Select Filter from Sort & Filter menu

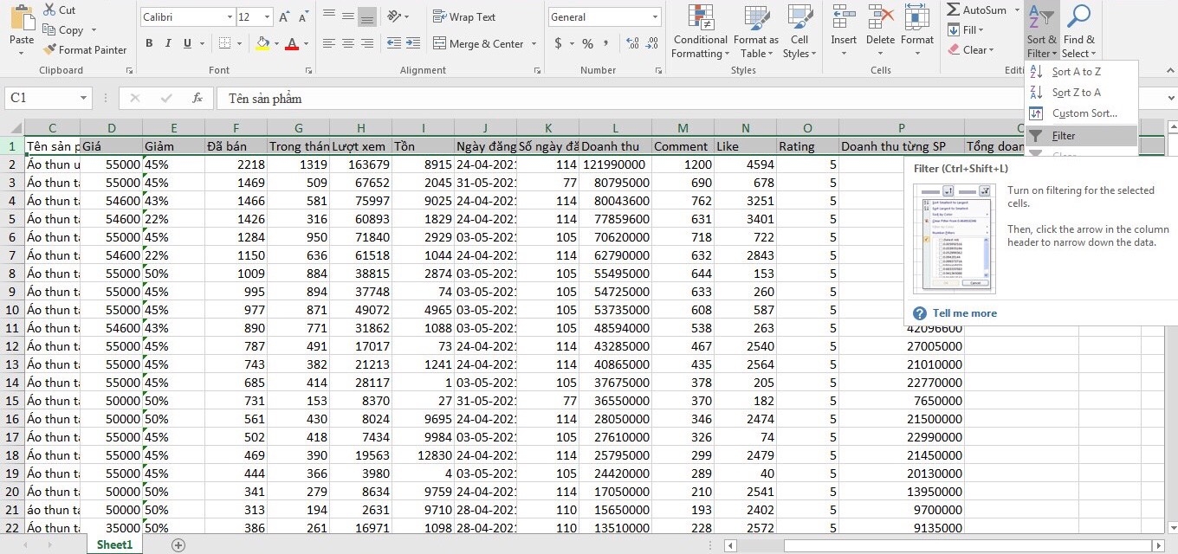[1064, 136]
